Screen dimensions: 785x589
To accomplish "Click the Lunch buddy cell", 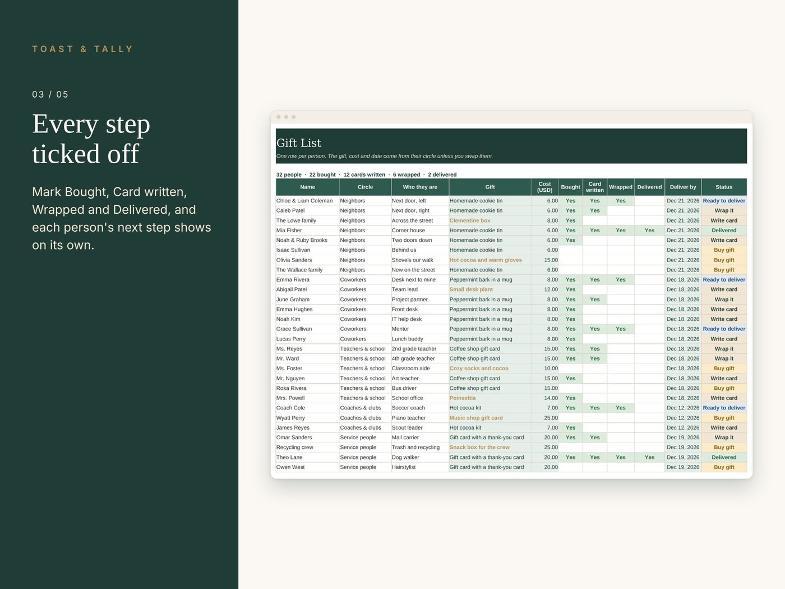I will (x=420, y=339).
